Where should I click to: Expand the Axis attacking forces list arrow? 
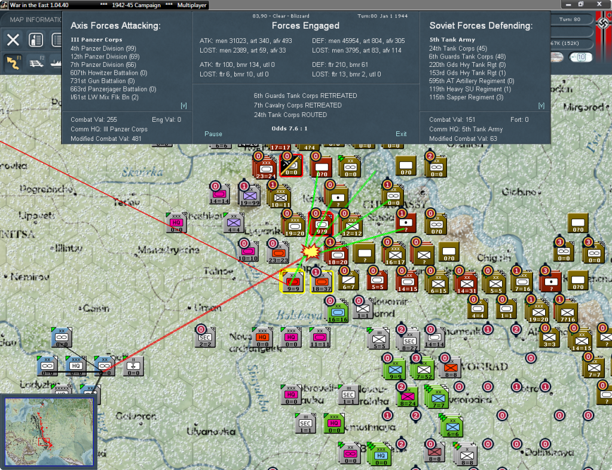pos(183,106)
